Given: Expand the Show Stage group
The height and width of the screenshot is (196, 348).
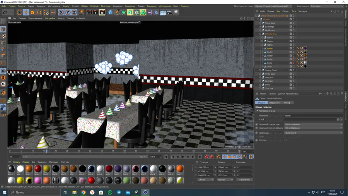Looking at the screenshot, I should 260,23.
